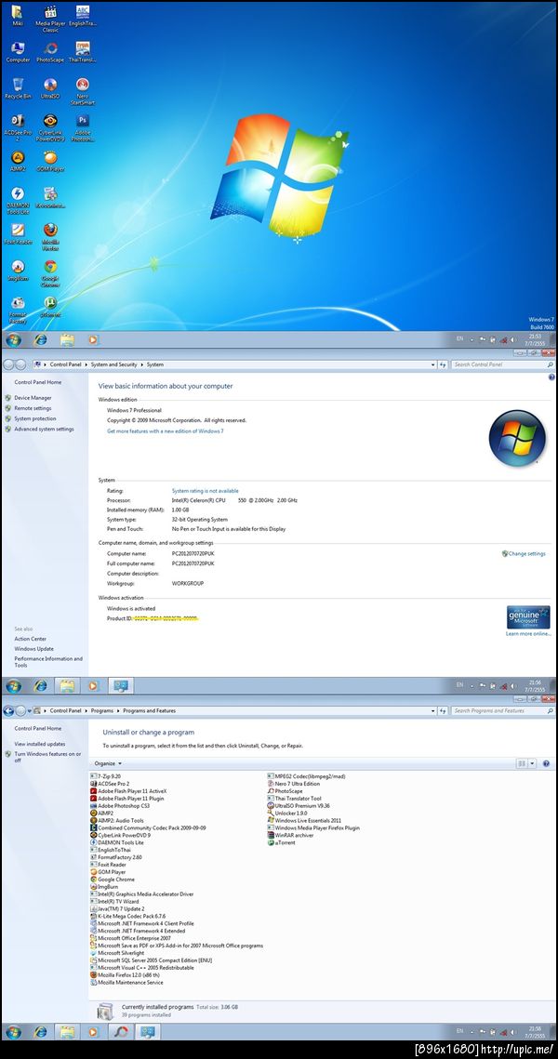Image resolution: width=558 pixels, height=1059 pixels.
Task: Select WinRAR archiver in the program list
Action: [x=290, y=836]
